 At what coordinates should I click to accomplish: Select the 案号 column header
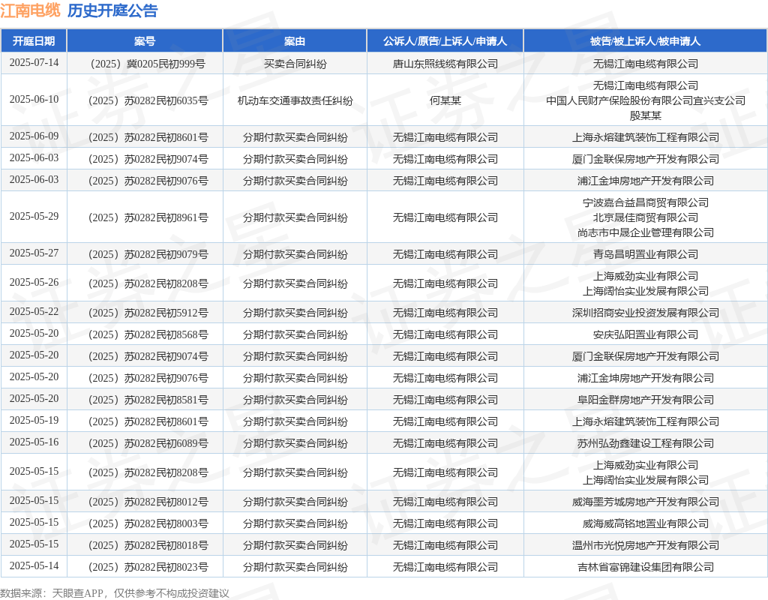point(145,41)
